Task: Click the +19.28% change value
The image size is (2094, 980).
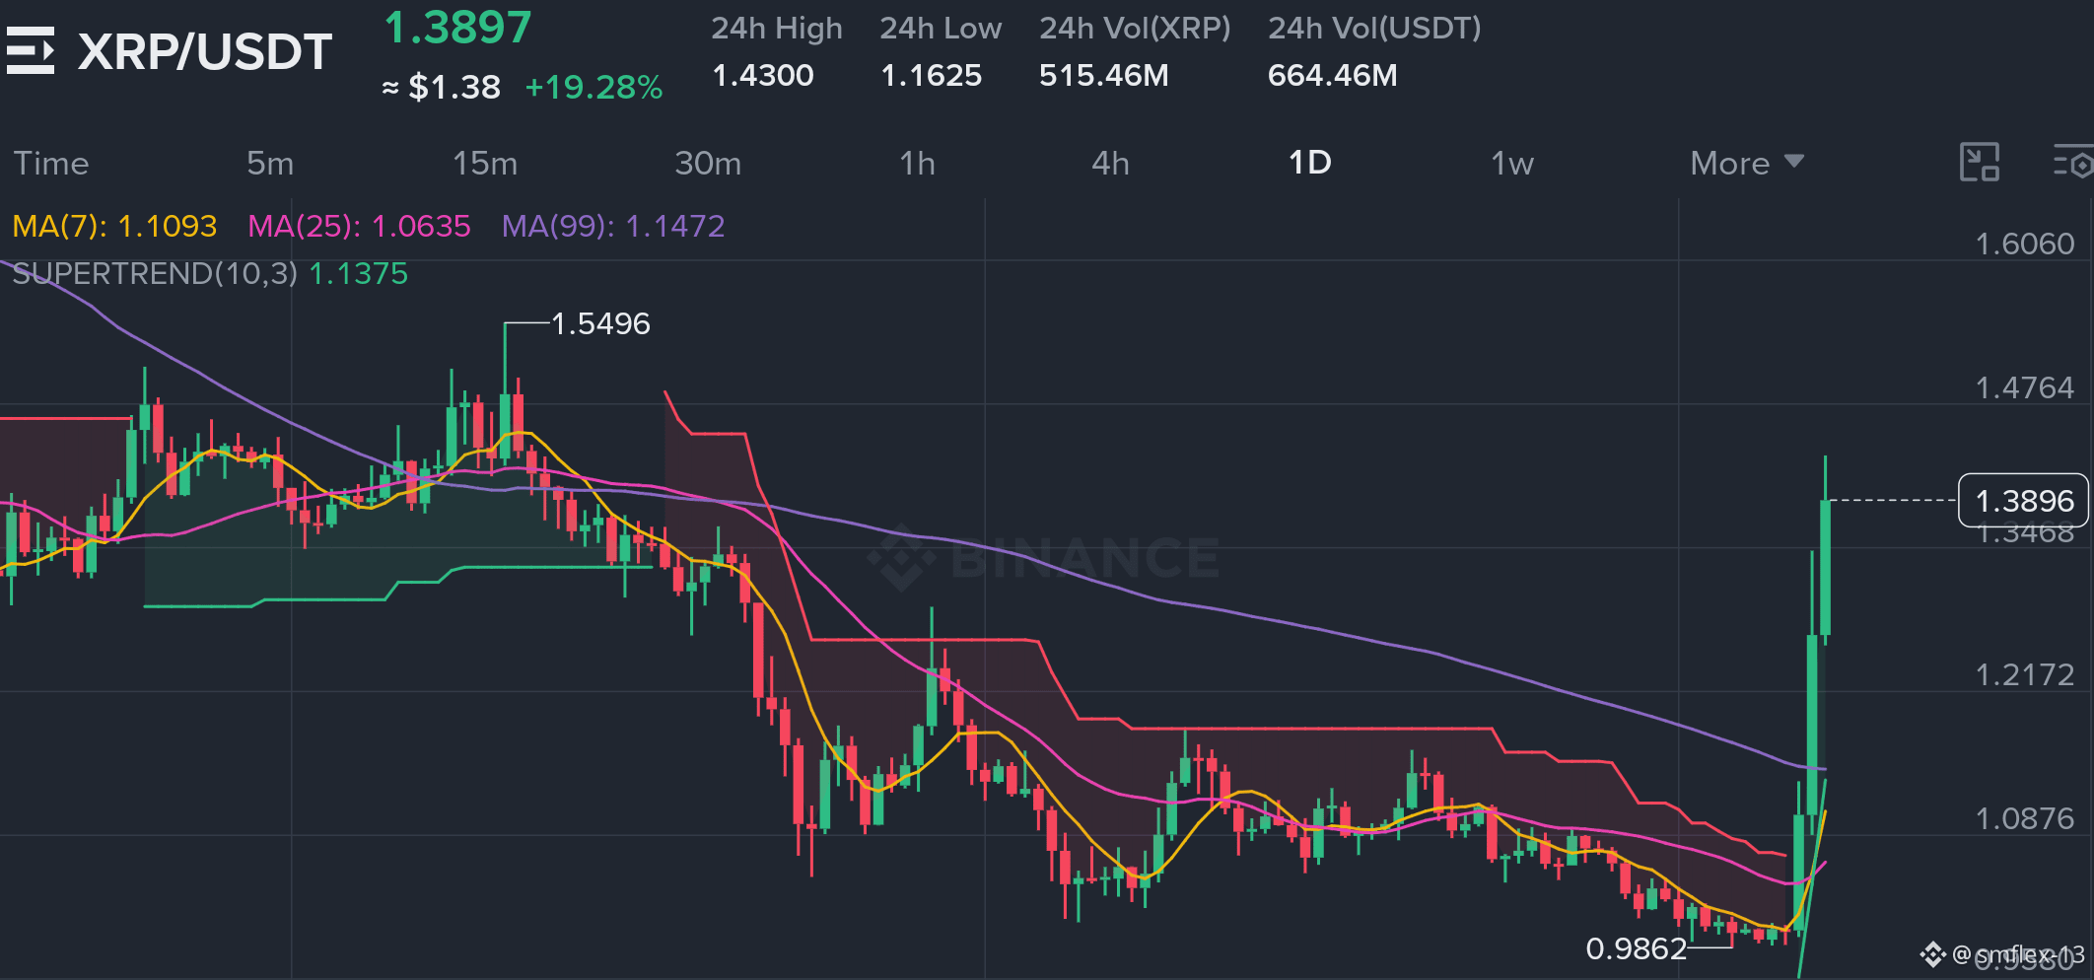Action: click(593, 88)
